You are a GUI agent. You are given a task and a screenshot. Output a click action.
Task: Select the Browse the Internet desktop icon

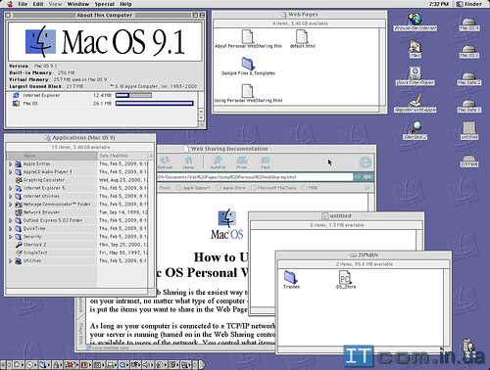click(x=416, y=23)
